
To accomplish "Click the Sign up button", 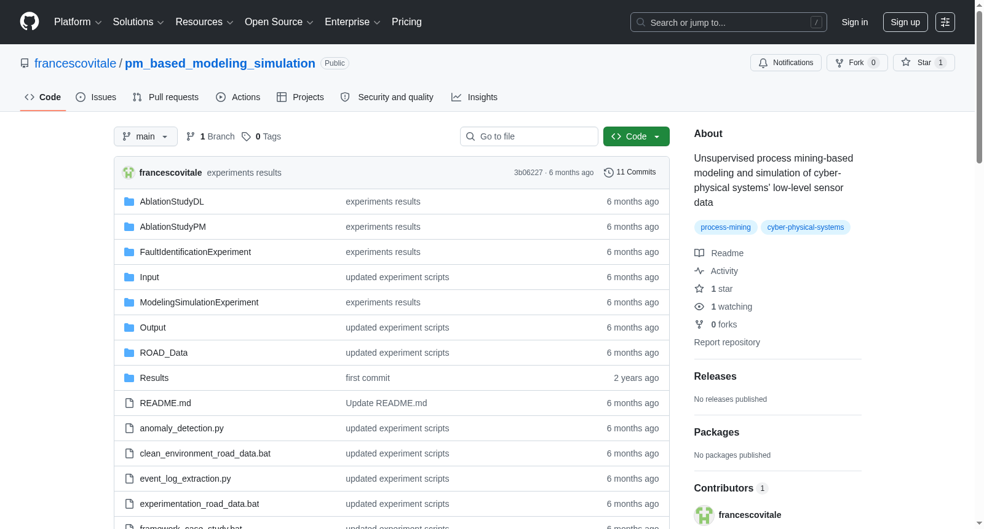I will tap(905, 22).
